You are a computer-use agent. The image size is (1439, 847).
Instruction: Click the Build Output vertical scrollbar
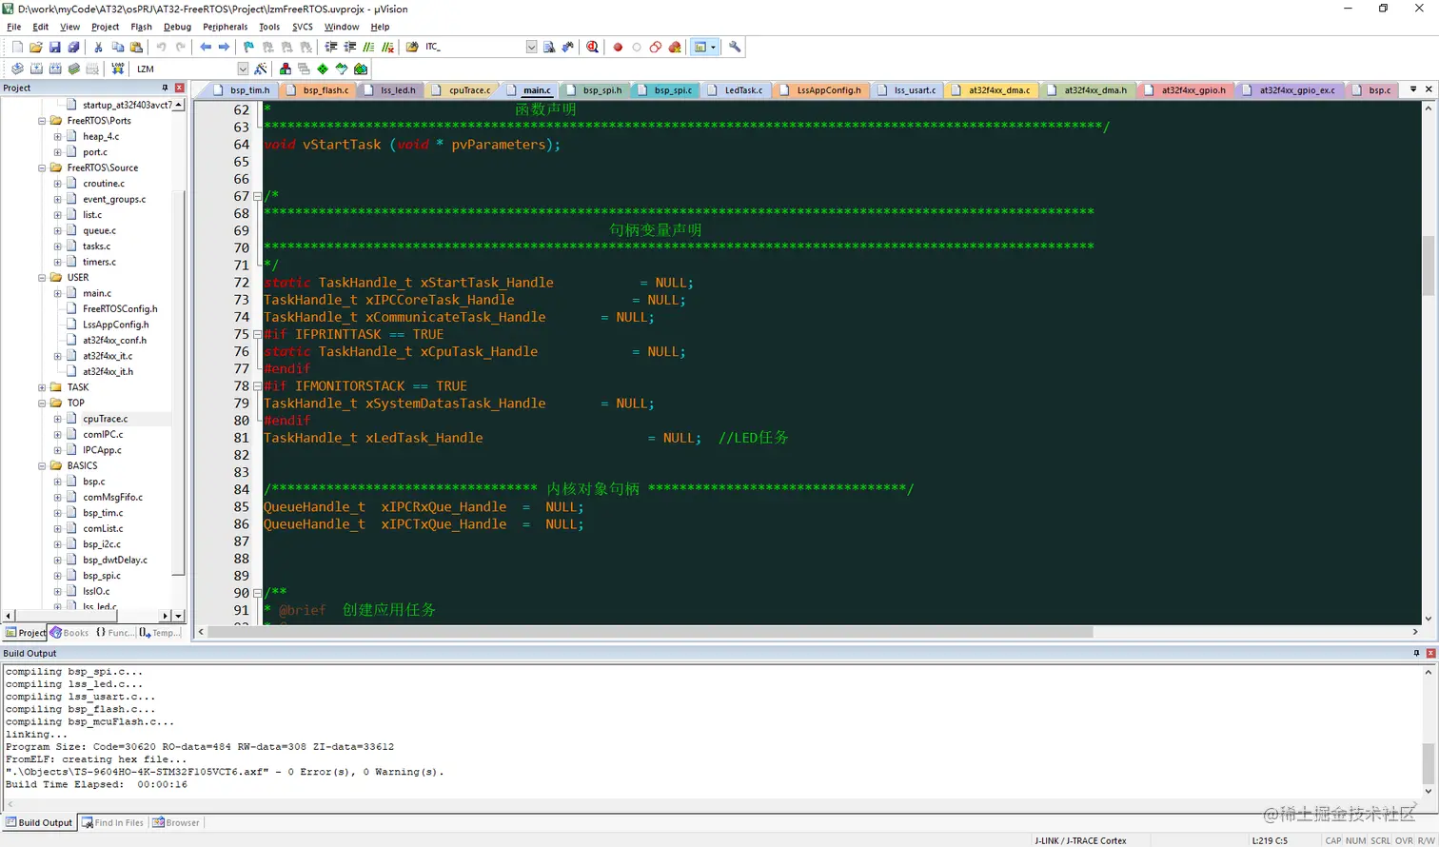point(1428,761)
